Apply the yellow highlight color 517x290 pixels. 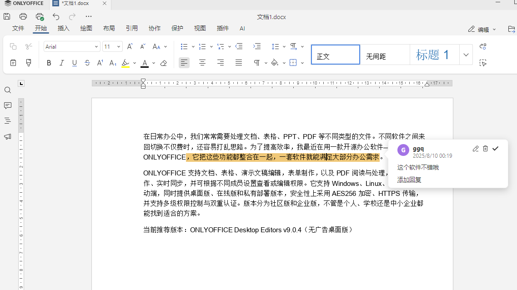(125, 63)
